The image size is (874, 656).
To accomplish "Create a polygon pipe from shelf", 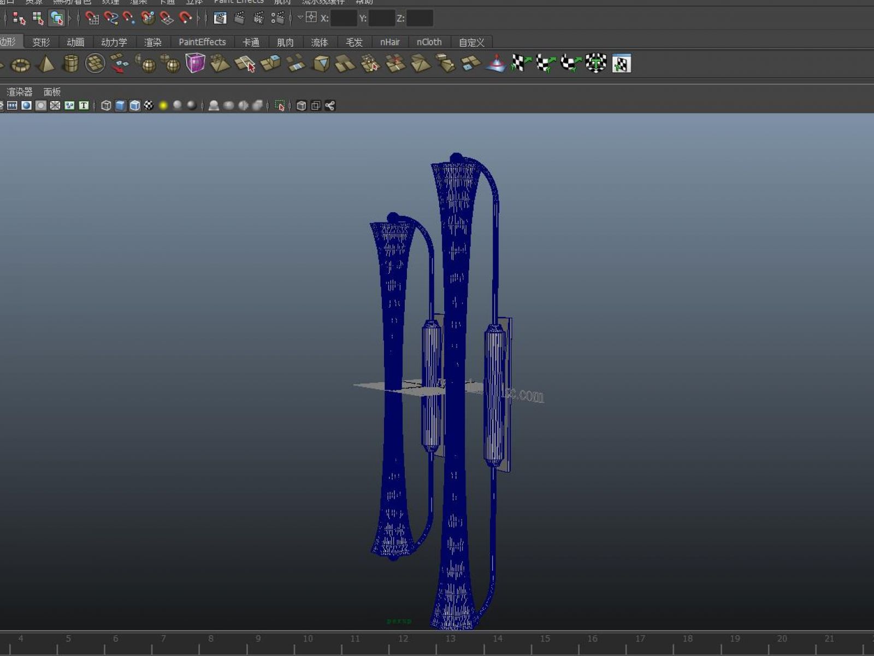I will tap(70, 64).
